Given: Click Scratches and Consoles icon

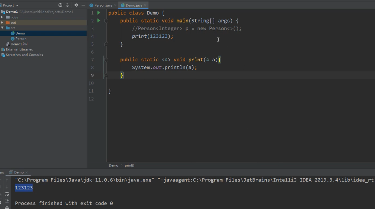Looking at the screenshot, I should pos(3,55).
